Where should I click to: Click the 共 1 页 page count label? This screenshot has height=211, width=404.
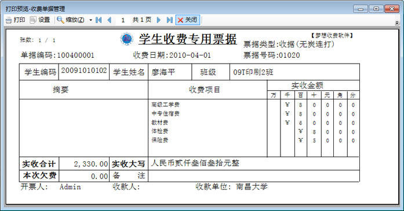tap(141, 20)
